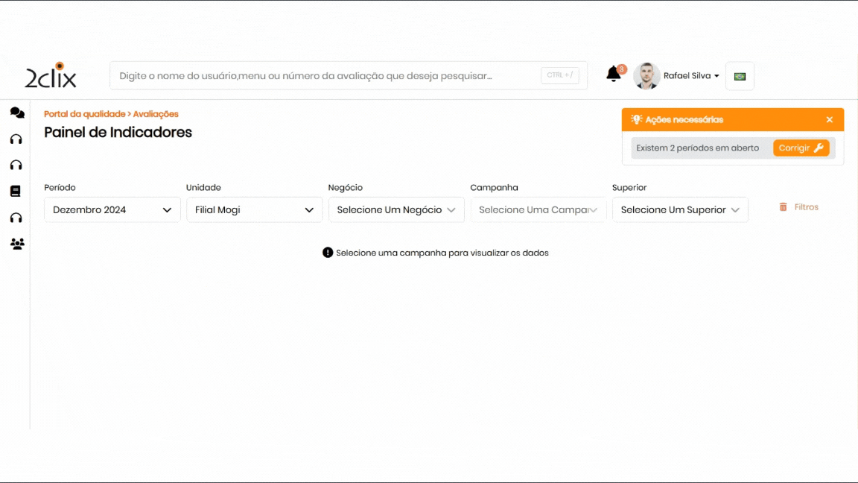The image size is (858, 483).
Task: Expand the Selecione Um Negócio dropdown
Action: pos(396,210)
